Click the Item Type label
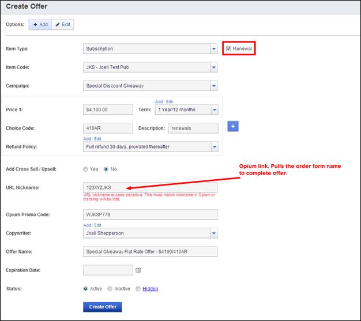This screenshot has height=321, width=361. pyautogui.click(x=17, y=48)
